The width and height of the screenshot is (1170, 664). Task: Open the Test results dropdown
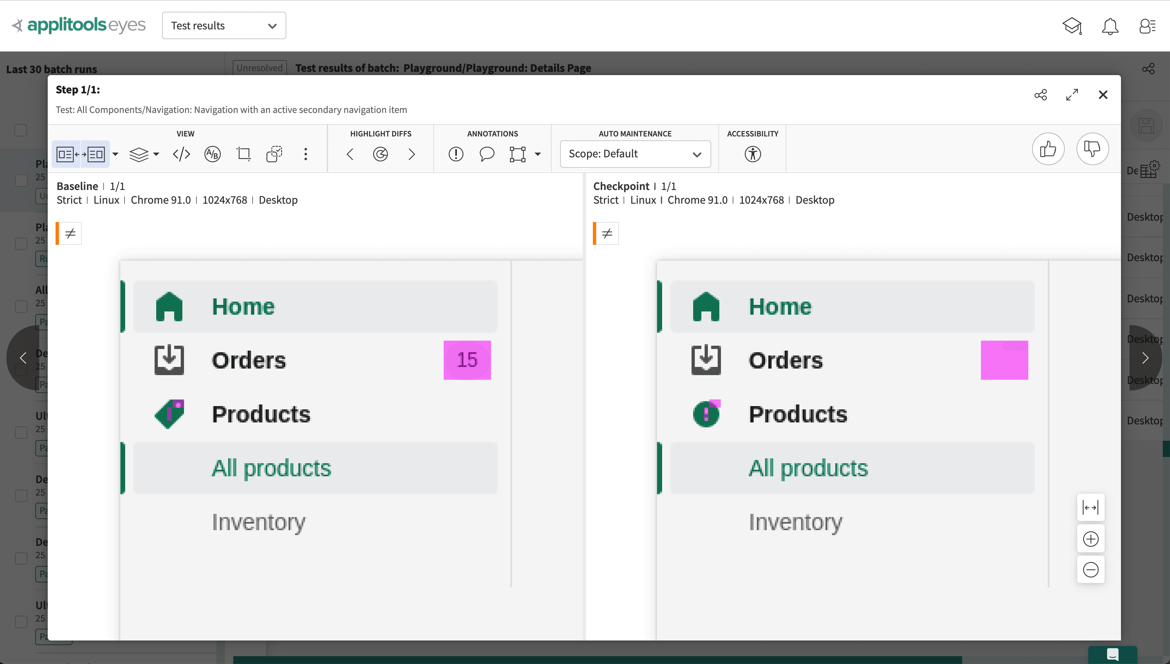pos(224,25)
